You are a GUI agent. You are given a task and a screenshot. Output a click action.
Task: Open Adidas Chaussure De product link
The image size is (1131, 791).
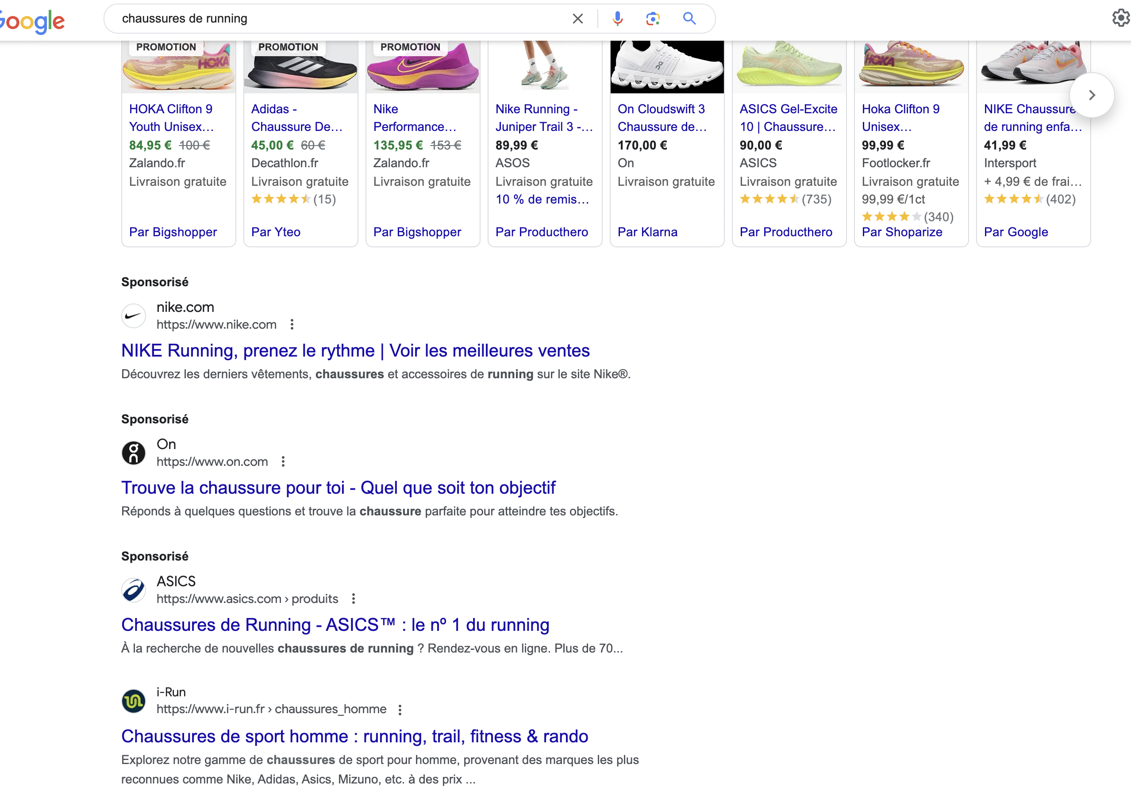click(x=297, y=118)
